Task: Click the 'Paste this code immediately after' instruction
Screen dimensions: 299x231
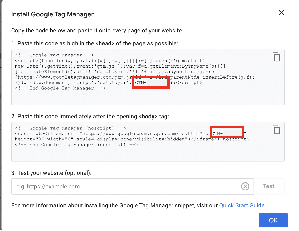Action: [x=90, y=117]
